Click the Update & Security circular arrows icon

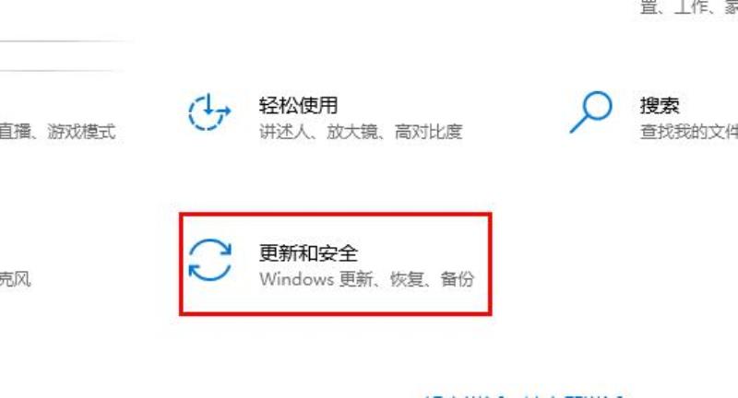click(210, 260)
